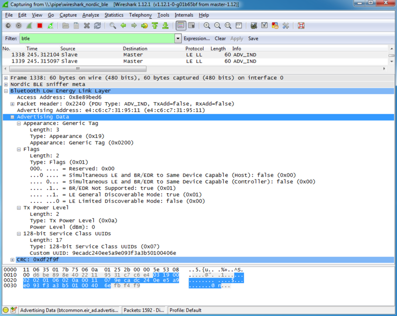Toggle packet list colorization
397x316 pixels.
(x=181, y=26)
